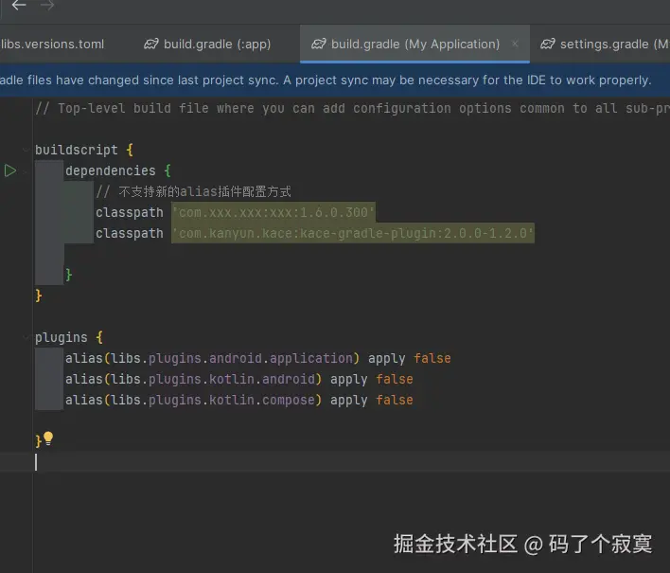Switch to libs.versions.toml tab
Viewport: 670px width, 573px height.
pyautogui.click(x=52, y=45)
